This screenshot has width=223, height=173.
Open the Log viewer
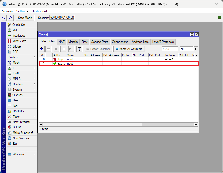(x=22, y=106)
